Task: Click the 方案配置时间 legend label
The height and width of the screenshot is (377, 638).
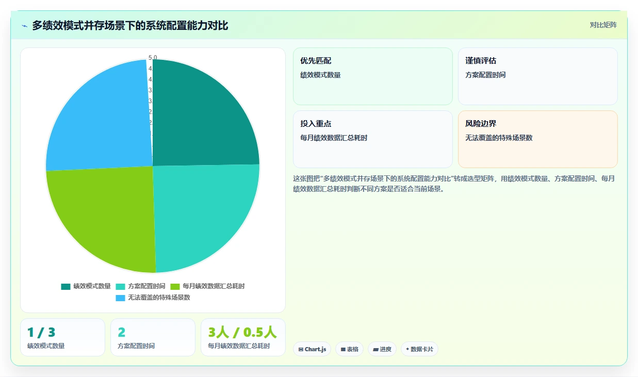Action: 146,286
